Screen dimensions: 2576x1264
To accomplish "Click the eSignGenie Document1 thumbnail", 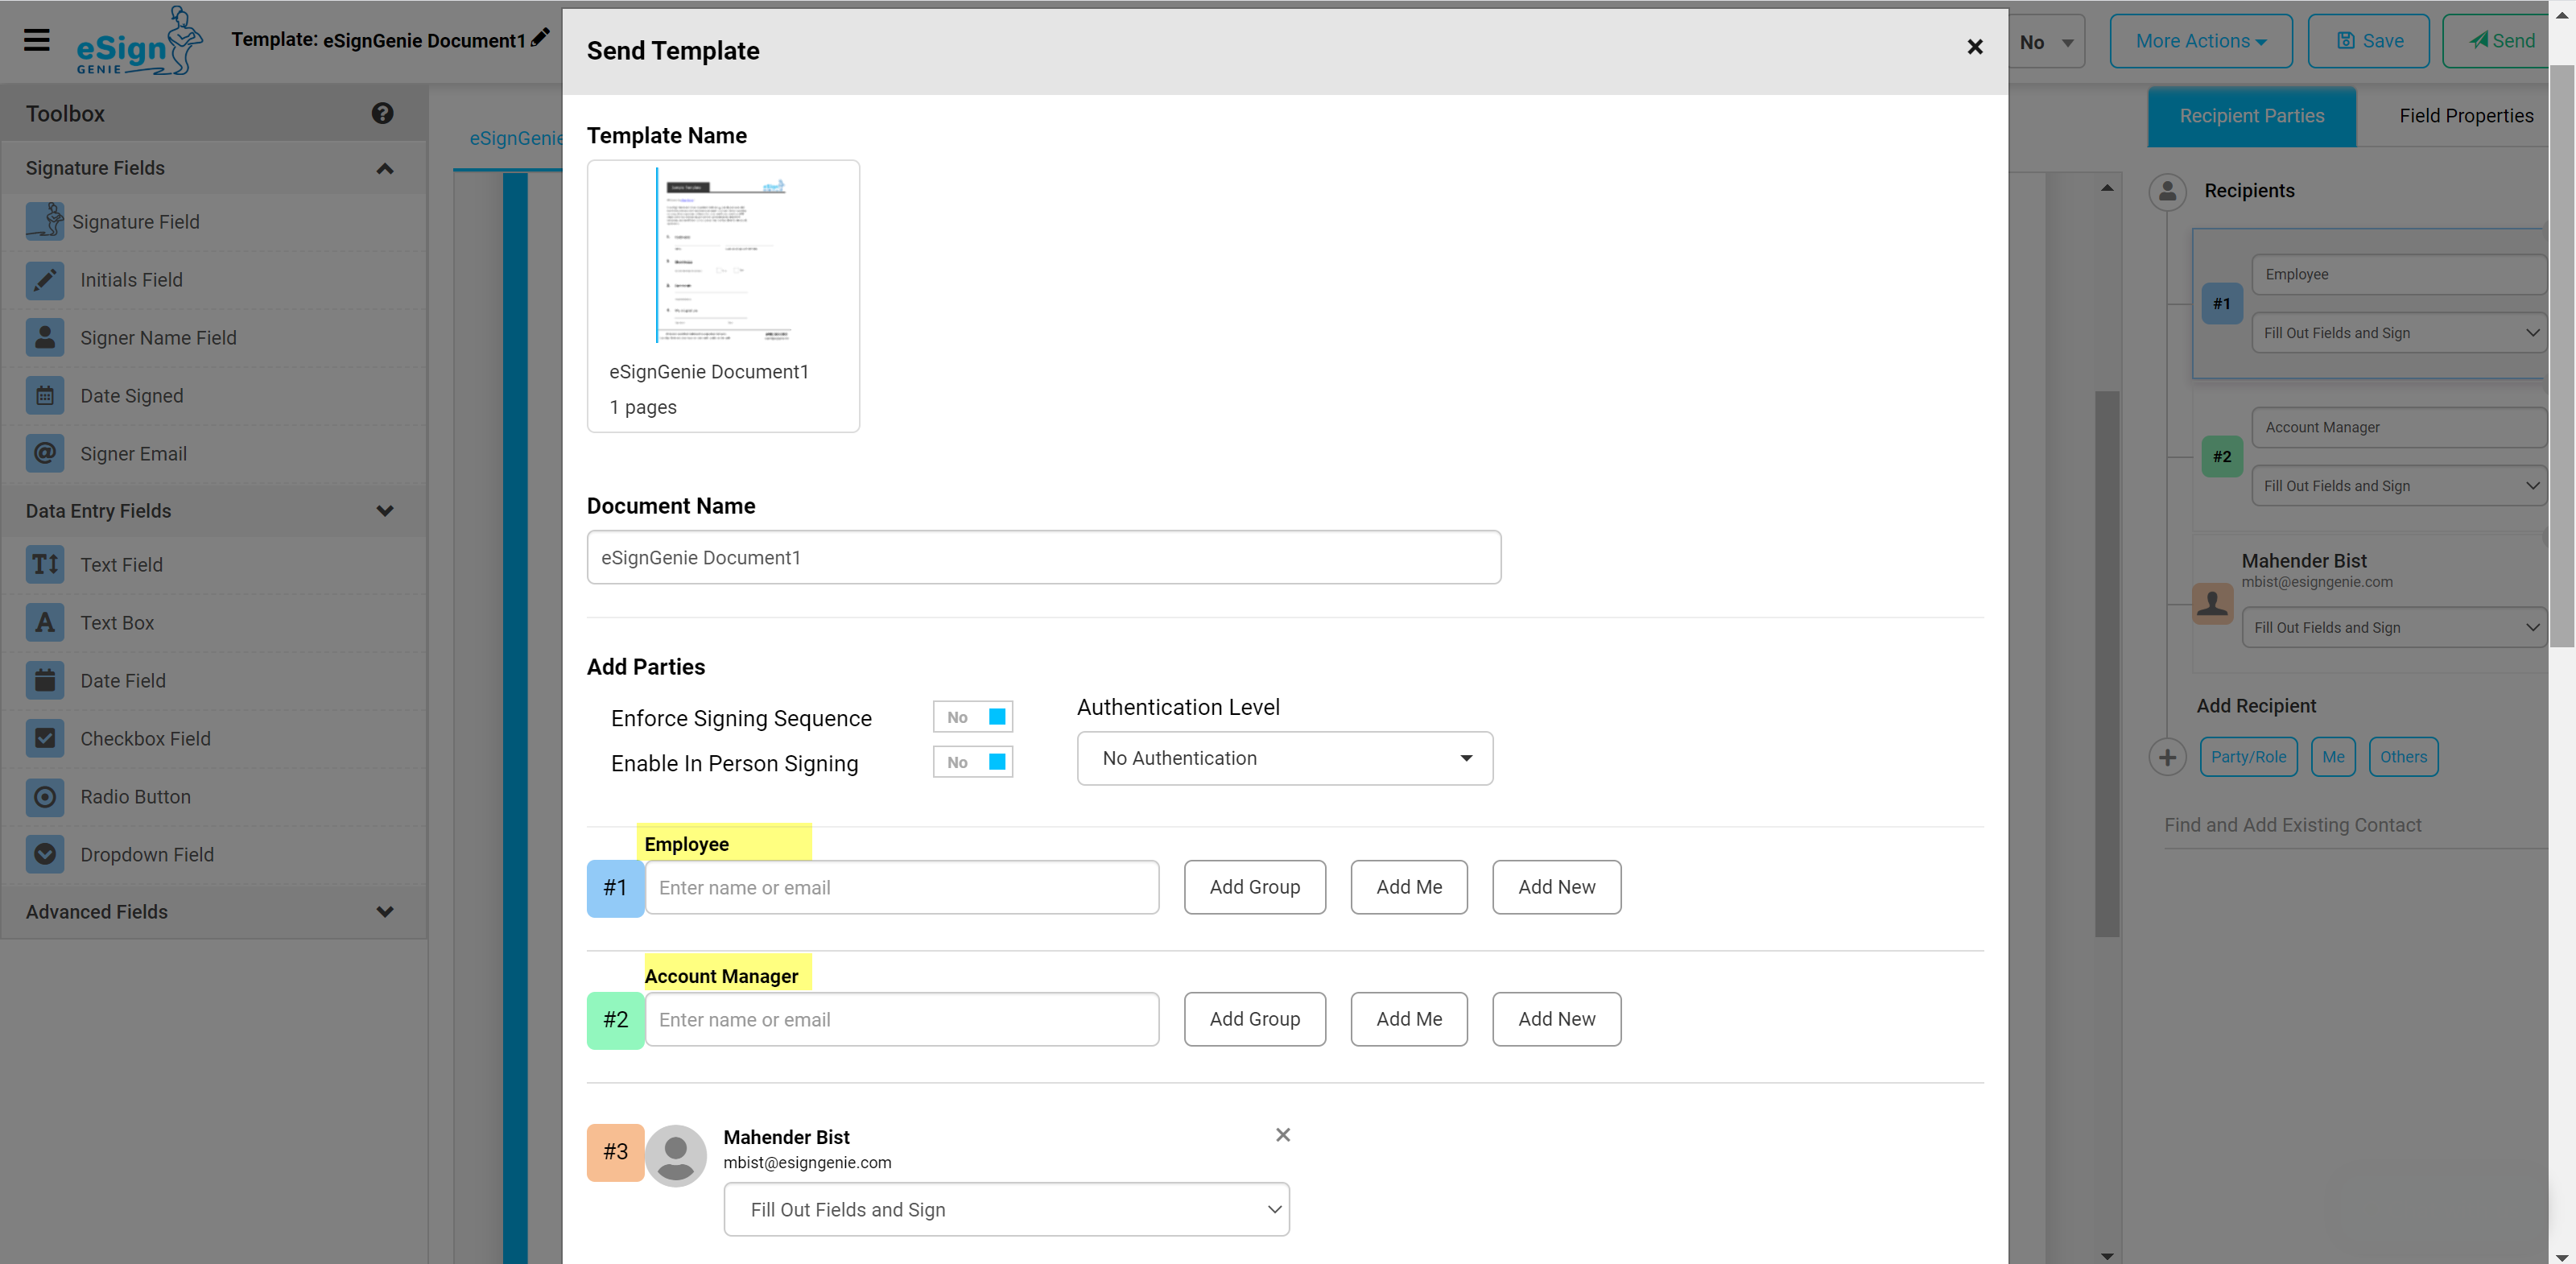I will coord(722,296).
